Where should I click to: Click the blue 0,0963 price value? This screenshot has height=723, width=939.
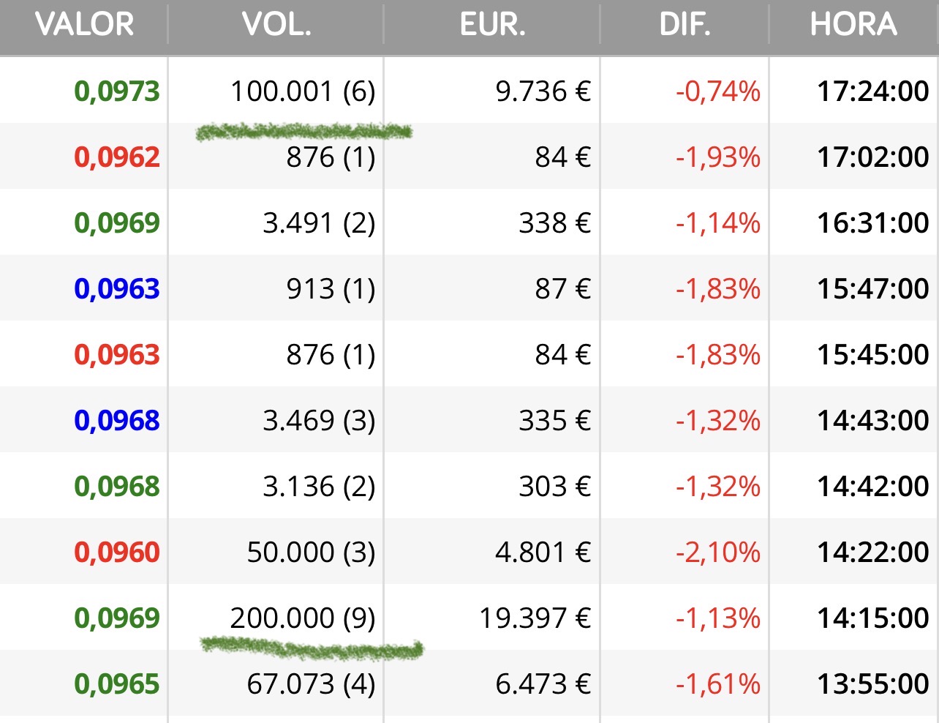click(117, 289)
